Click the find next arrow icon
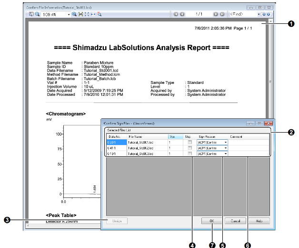The width and height of the screenshot is (299, 248). 269,14
